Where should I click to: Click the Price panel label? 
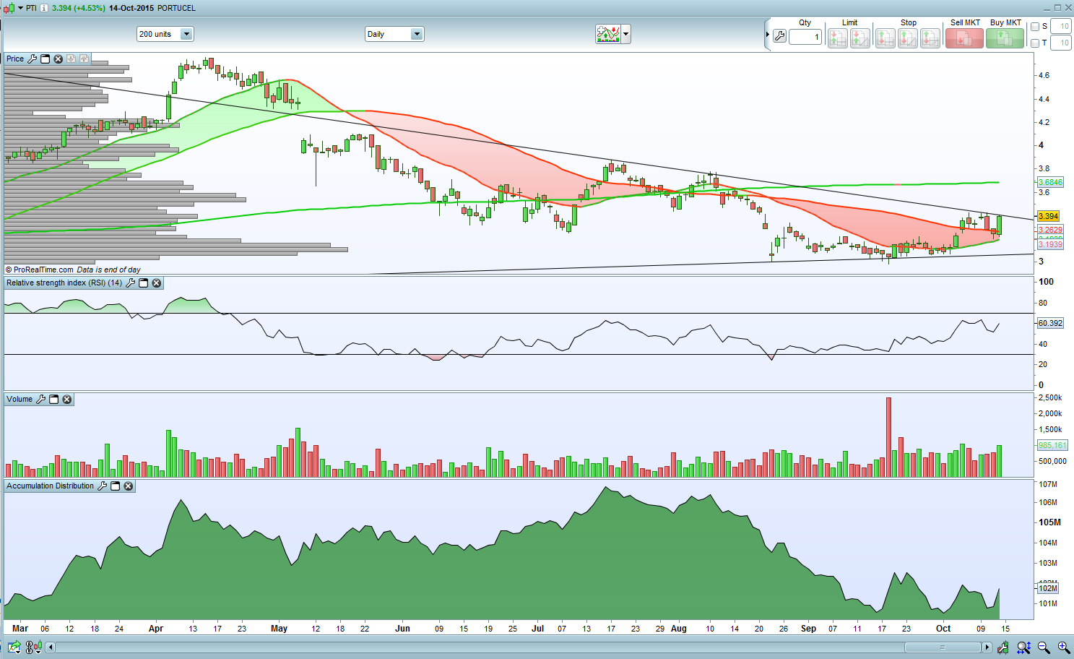pyautogui.click(x=15, y=59)
